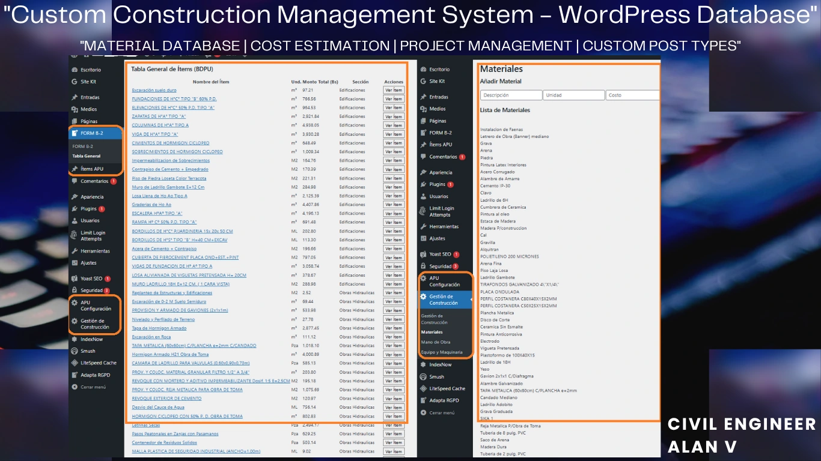The image size is (821, 461).
Task: Click Smush icon in Tabla General window
Action: [x=75, y=351]
